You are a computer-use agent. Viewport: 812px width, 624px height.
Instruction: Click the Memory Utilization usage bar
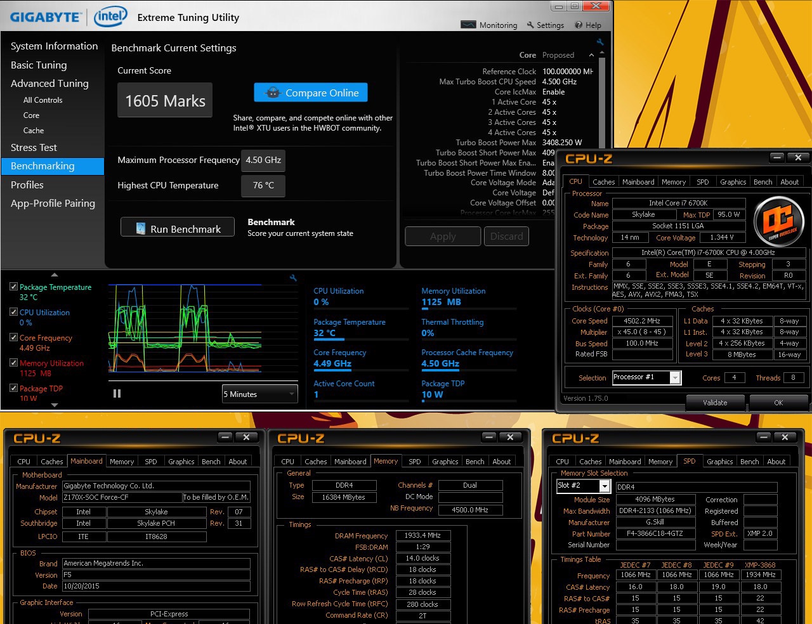click(x=469, y=309)
